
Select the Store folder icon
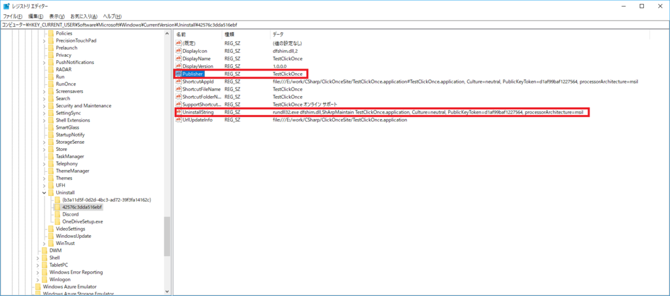[51, 149]
